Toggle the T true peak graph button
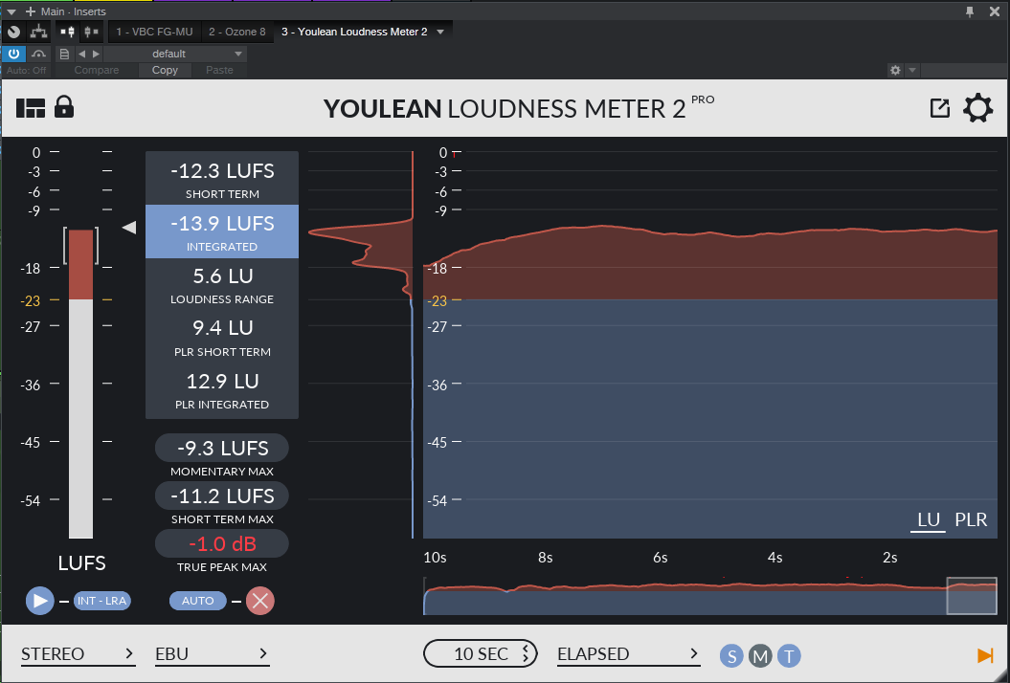This screenshot has width=1010, height=683. (789, 656)
